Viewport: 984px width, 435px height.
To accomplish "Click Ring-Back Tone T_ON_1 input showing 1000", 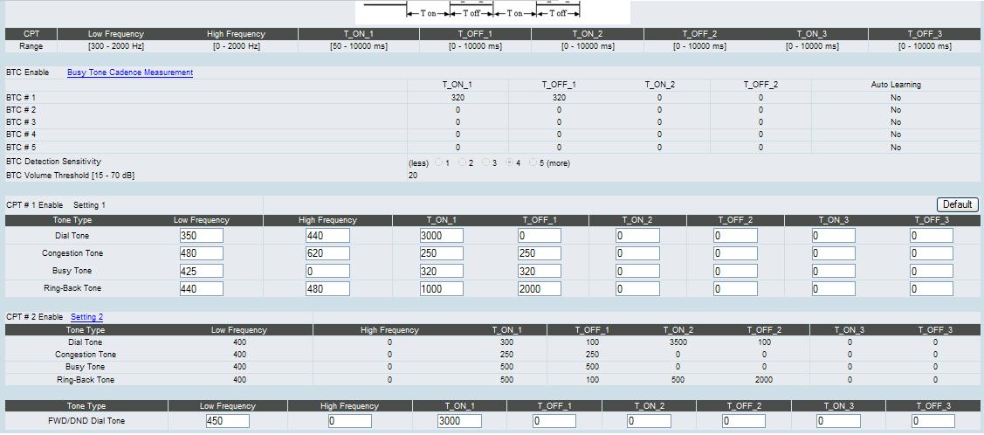I will [441, 289].
